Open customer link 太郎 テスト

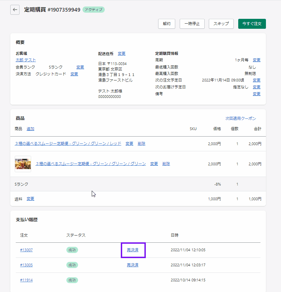(26, 60)
